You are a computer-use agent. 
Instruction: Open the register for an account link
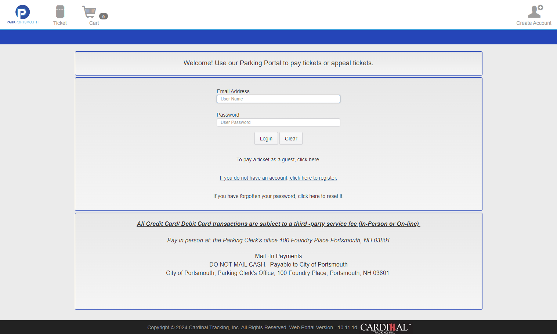(x=278, y=178)
